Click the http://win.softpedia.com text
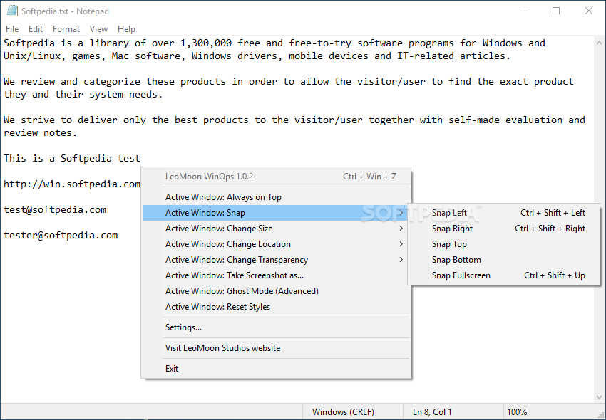Image resolution: width=606 pixels, height=420 pixels. [72, 184]
